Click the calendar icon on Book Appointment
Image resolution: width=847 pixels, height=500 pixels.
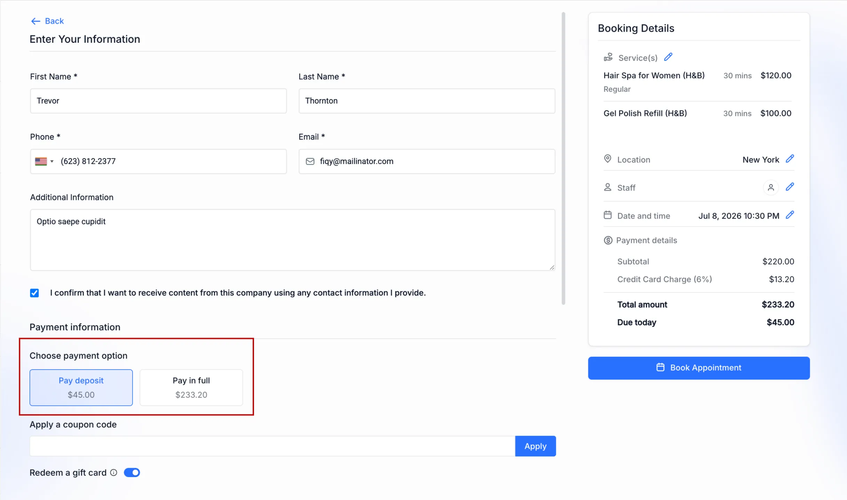click(660, 368)
